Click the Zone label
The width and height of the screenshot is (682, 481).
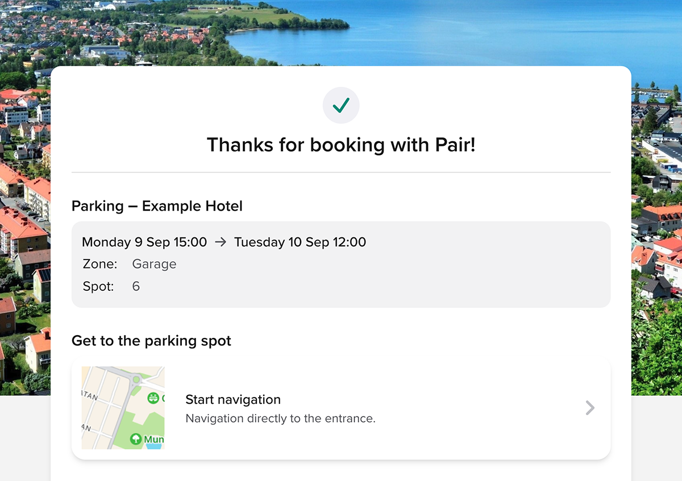pos(99,264)
